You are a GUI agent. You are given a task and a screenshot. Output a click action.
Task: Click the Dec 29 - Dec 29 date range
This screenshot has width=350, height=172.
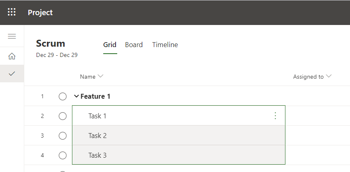[57, 55]
